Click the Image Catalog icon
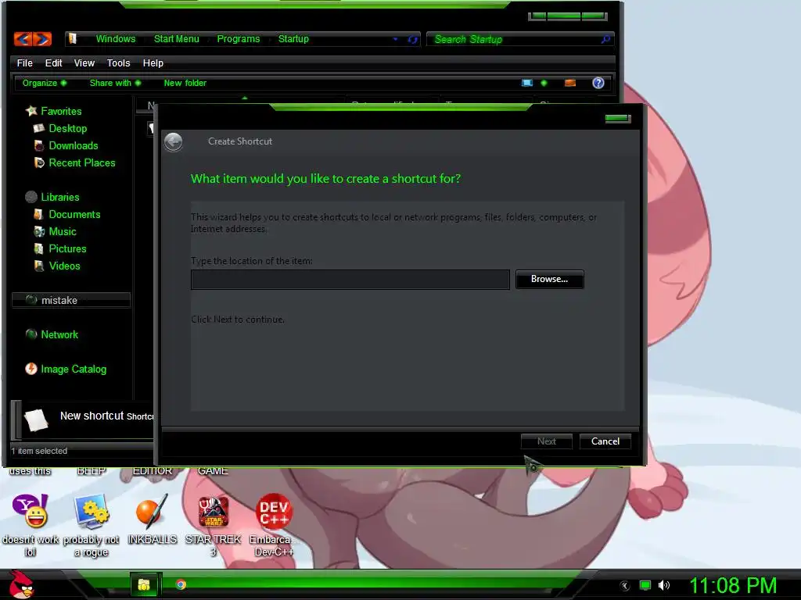The image size is (801, 600). pos(31,369)
